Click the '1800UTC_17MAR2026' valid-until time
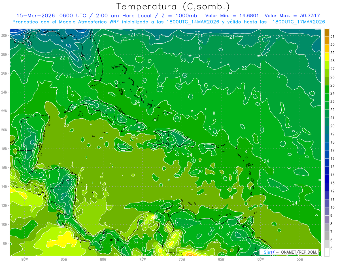The image size is (340, 263). tap(298, 22)
